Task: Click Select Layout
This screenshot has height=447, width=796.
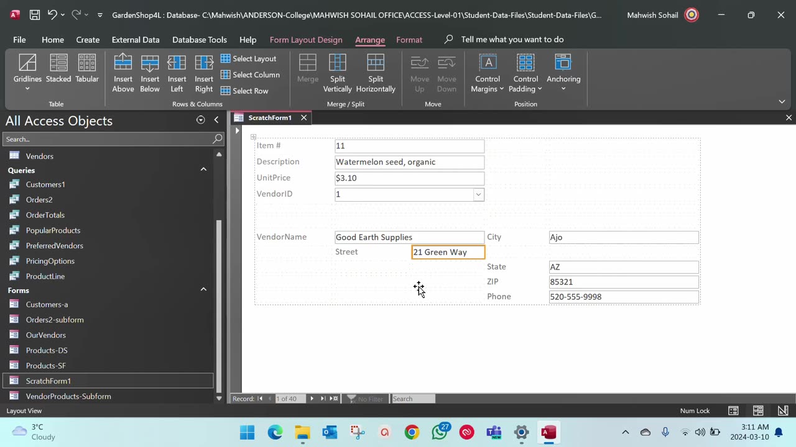Action: 249,58
